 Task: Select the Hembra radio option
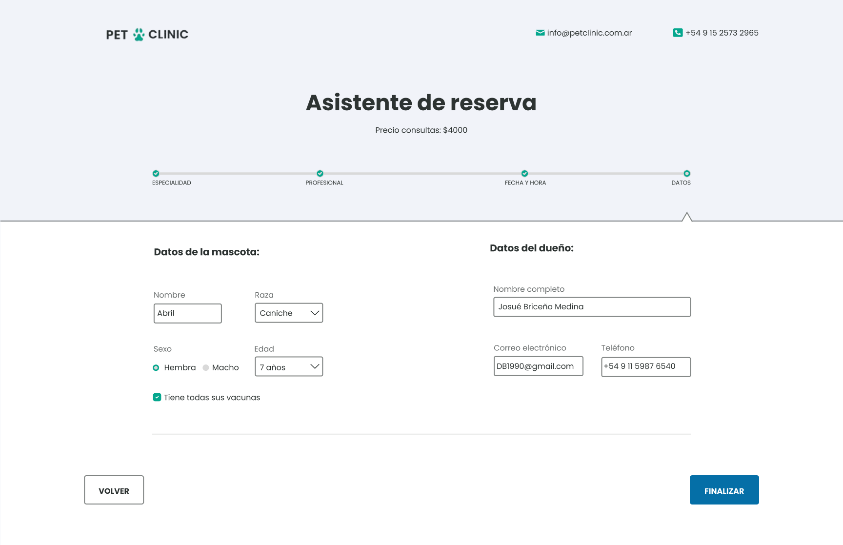[x=156, y=368]
